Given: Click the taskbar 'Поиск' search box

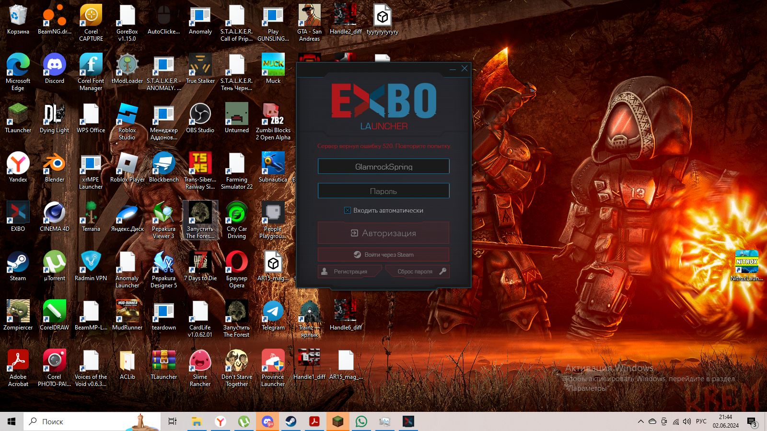Looking at the screenshot, I should tap(92, 421).
